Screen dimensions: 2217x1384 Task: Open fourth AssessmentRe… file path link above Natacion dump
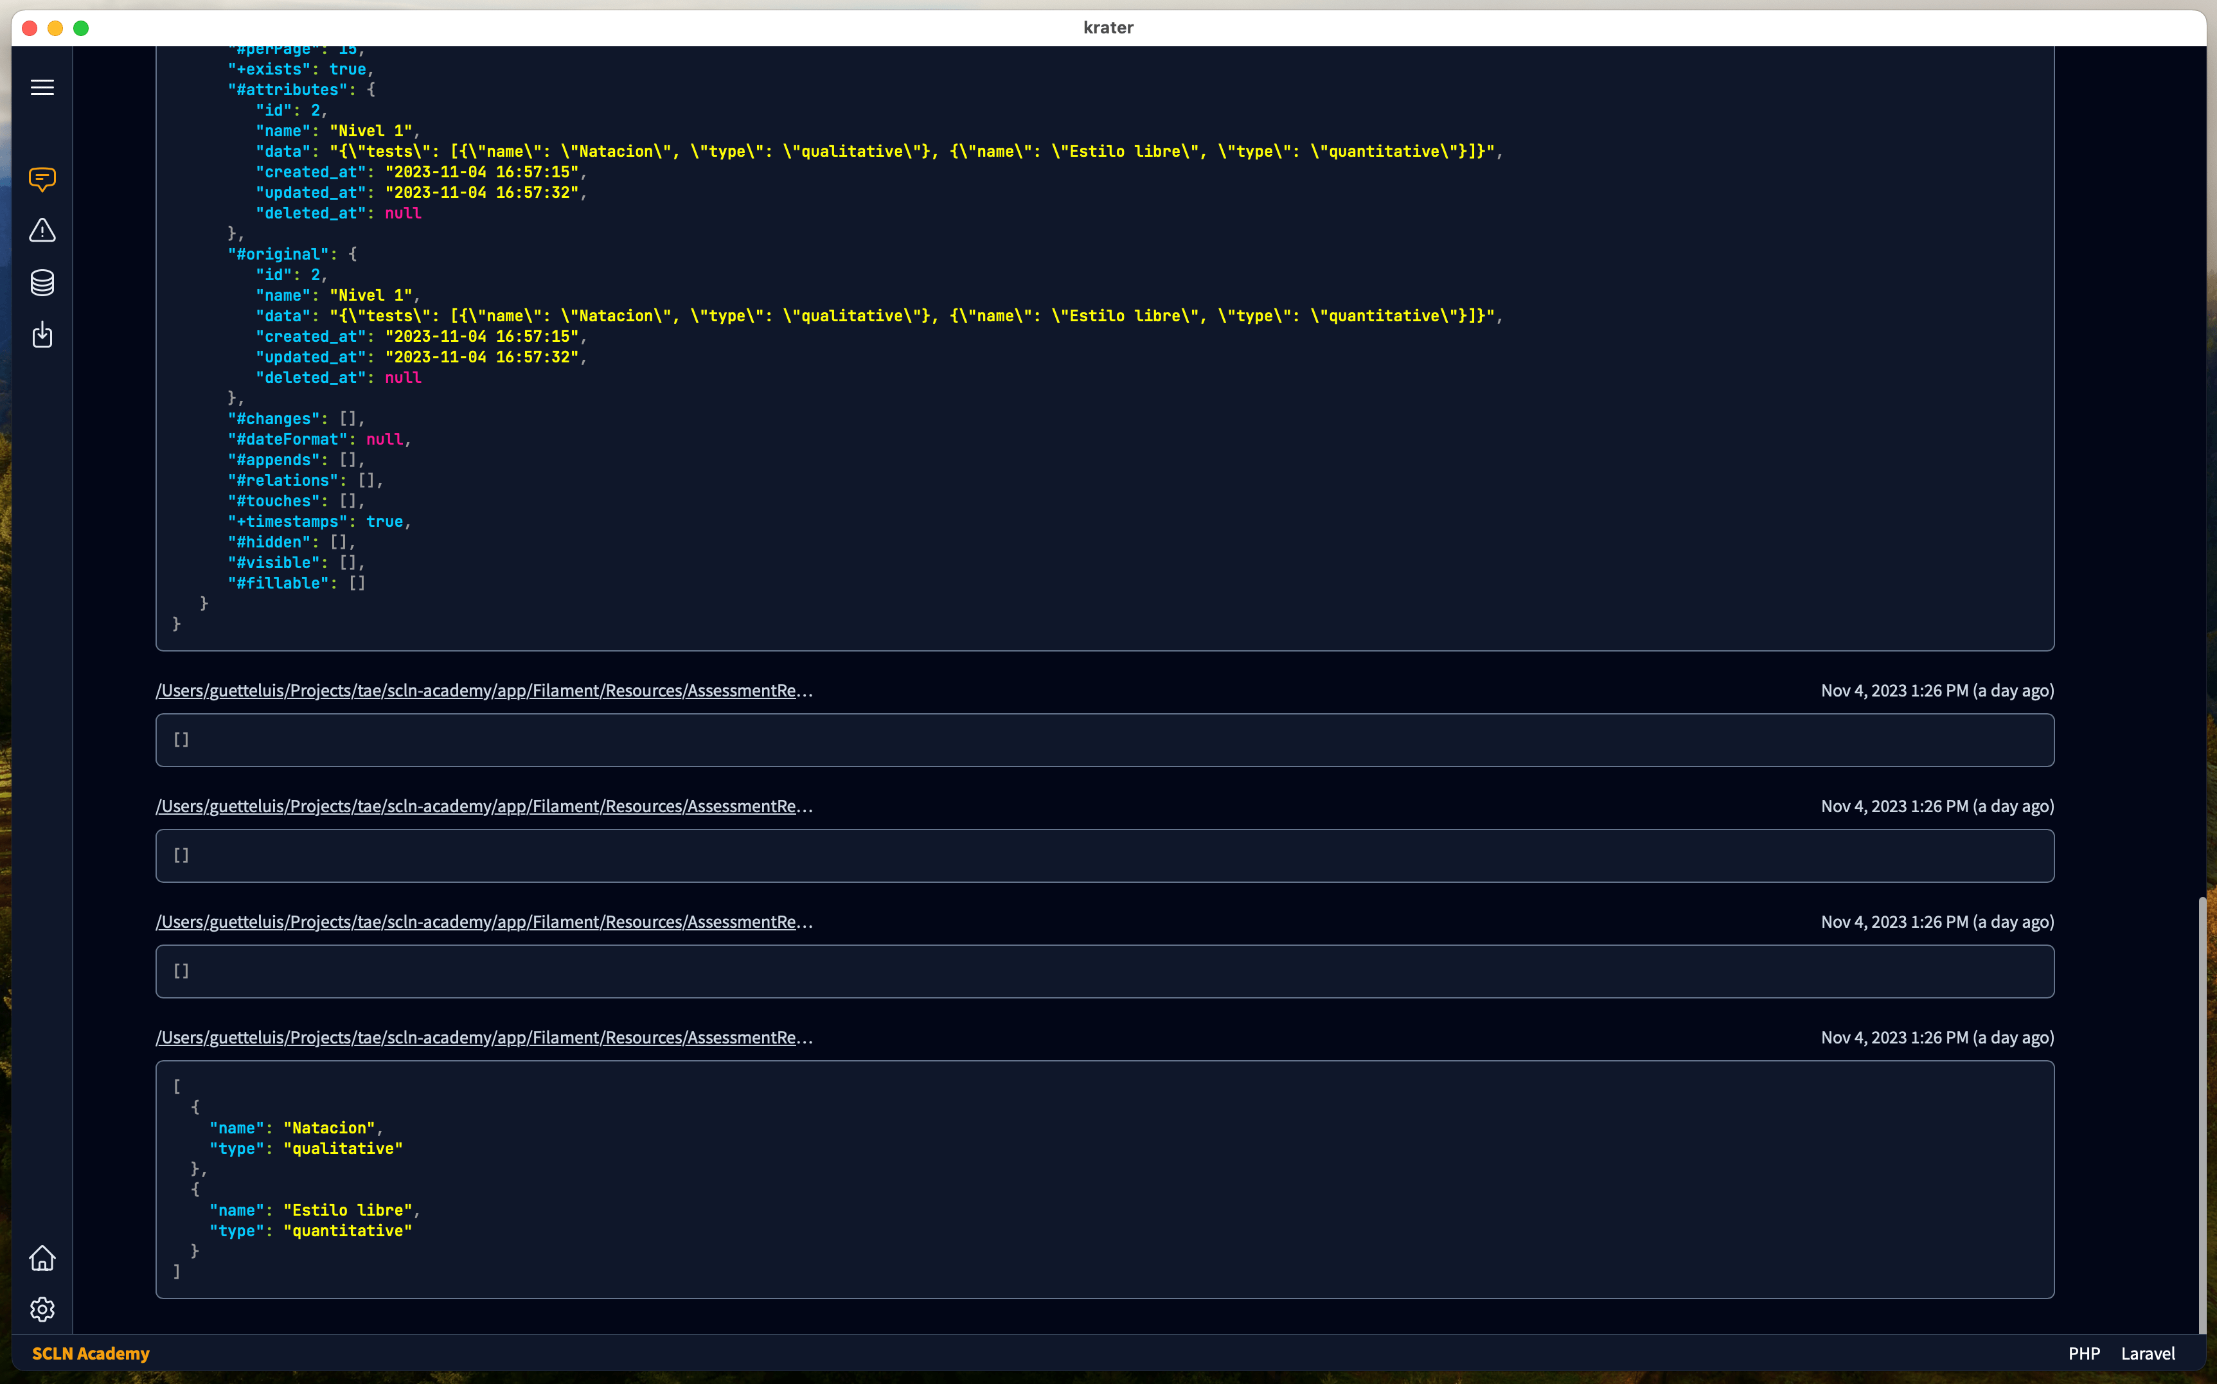pos(483,1037)
